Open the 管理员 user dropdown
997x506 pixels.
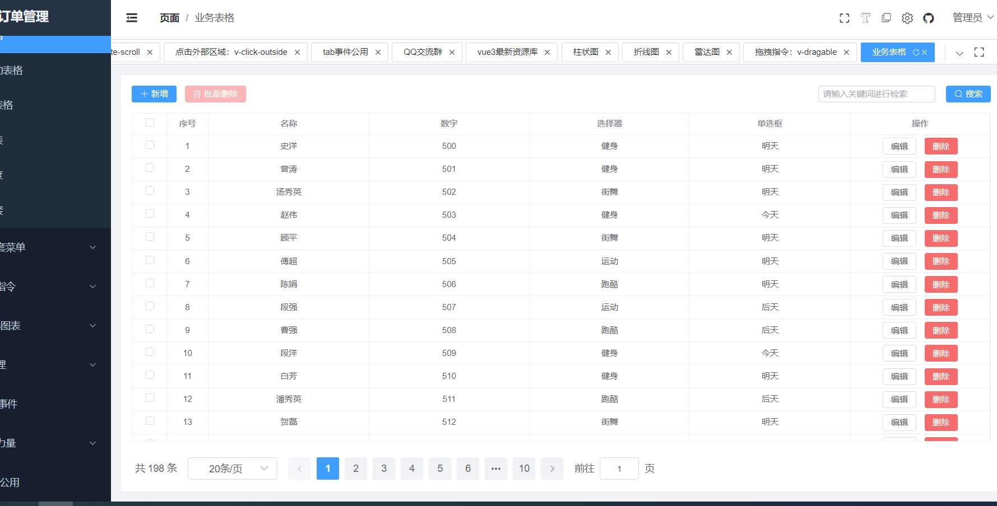[x=973, y=18]
